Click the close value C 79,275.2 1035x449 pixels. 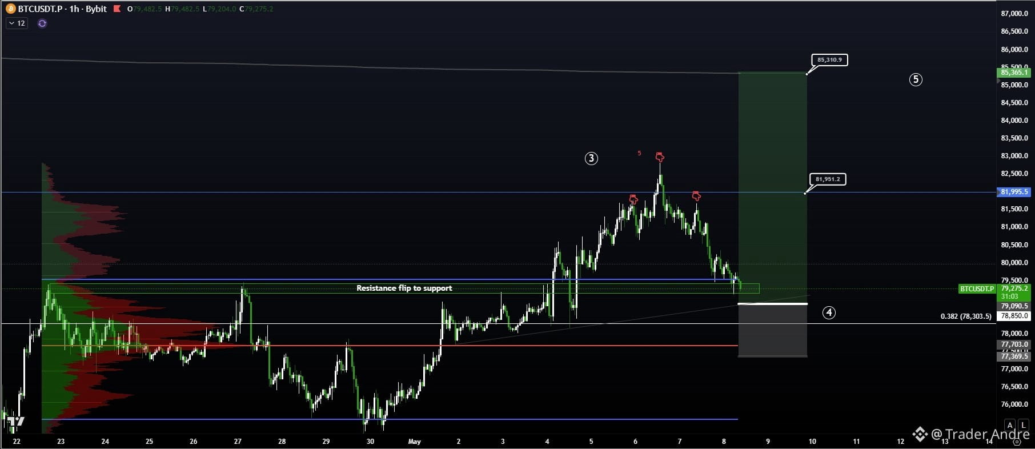(256, 9)
